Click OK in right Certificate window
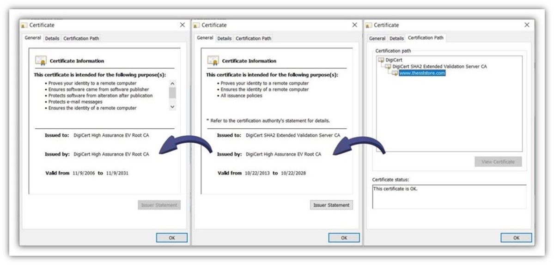554x265 pixels. pos(516,238)
